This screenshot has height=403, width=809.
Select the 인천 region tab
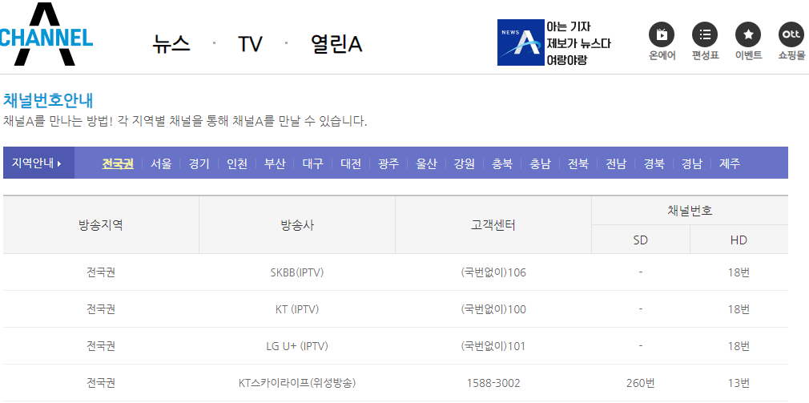click(237, 163)
